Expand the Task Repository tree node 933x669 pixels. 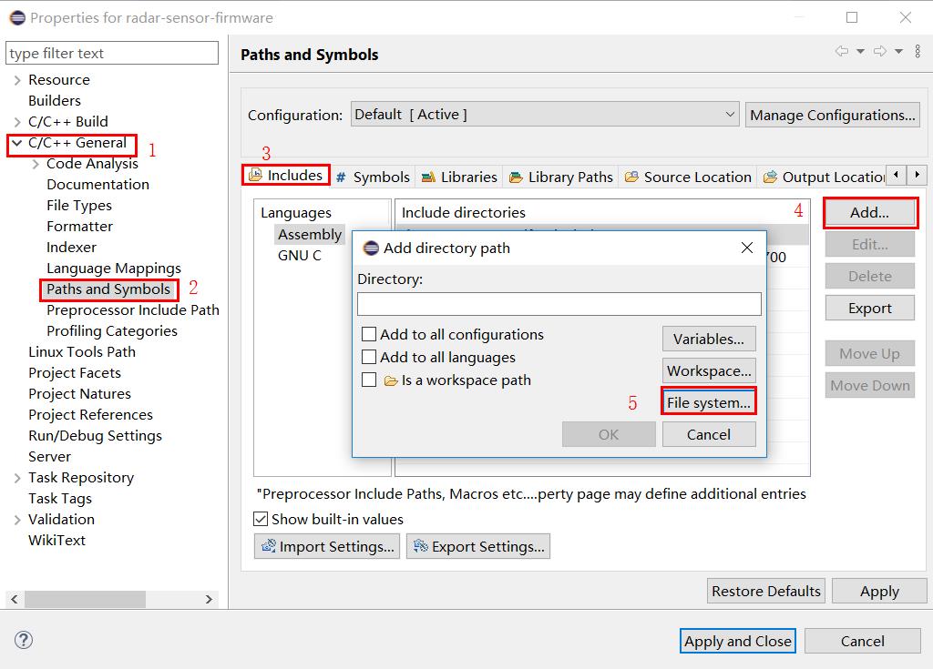19,477
